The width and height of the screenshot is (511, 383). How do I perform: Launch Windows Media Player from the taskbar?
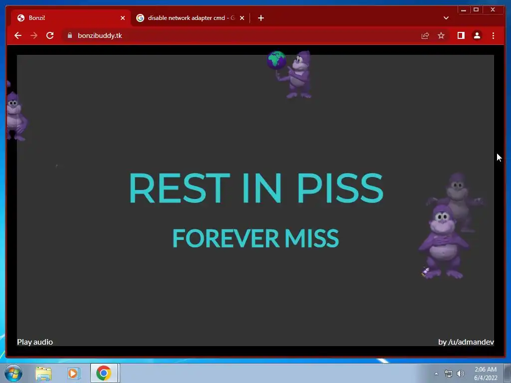coord(74,373)
